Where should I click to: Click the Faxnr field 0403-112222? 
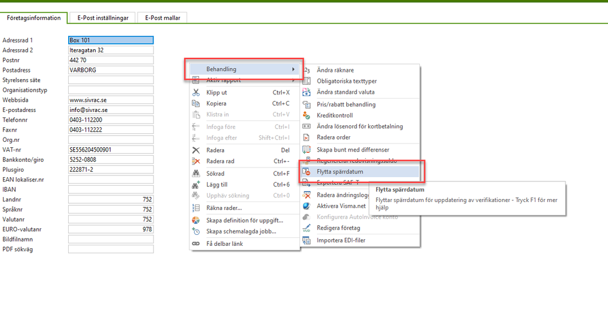click(111, 130)
